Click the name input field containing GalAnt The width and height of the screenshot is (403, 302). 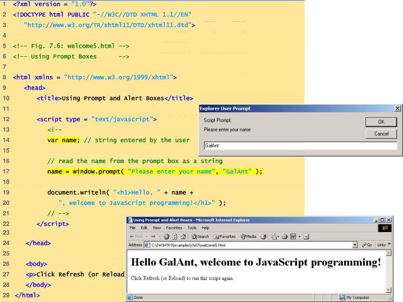[x=300, y=145]
